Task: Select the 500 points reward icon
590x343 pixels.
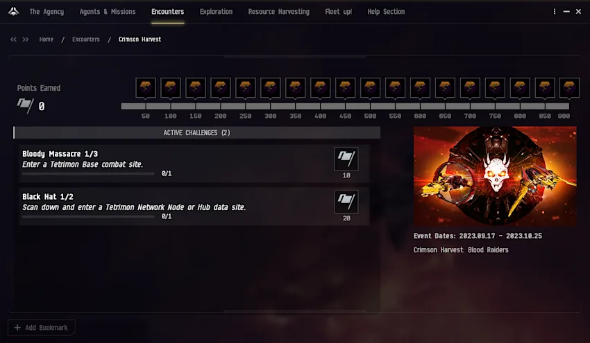Action: (x=370, y=88)
